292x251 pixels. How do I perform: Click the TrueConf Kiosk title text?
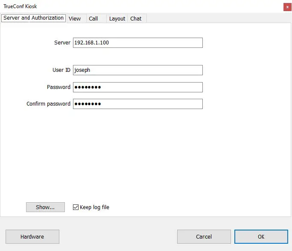[20, 6]
